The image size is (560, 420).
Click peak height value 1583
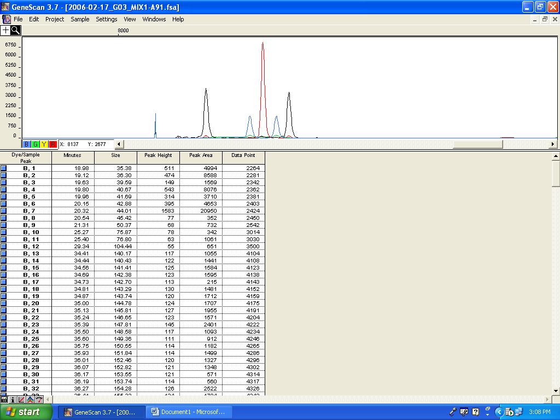pos(167,211)
